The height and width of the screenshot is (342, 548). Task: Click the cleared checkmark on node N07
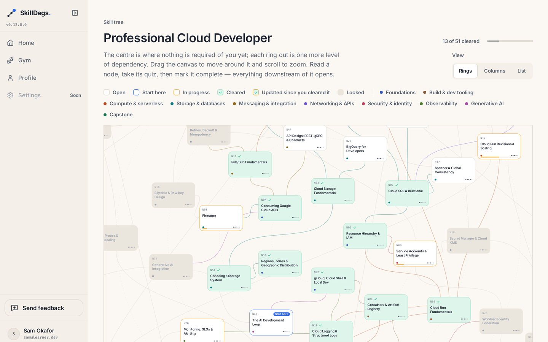pyautogui.click(x=397, y=185)
